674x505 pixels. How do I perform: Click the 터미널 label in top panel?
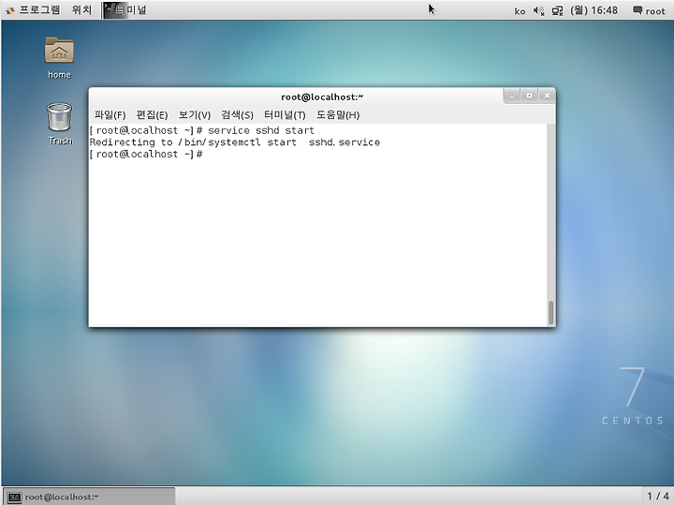coord(131,9)
